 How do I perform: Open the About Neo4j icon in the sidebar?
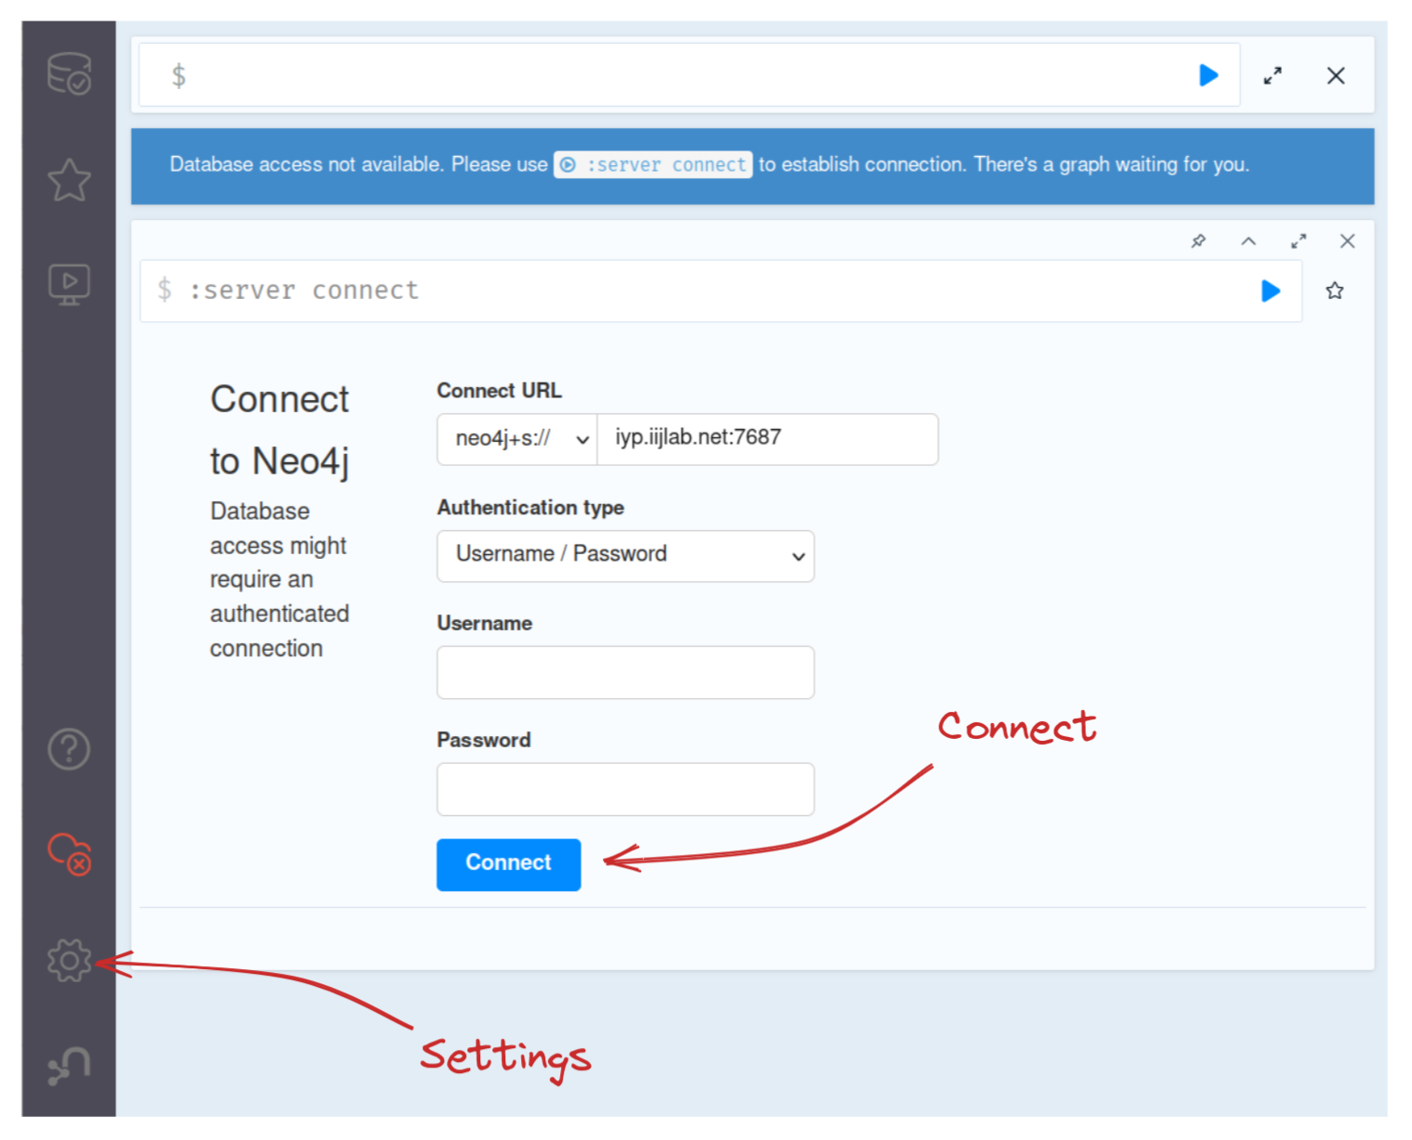[69, 1066]
